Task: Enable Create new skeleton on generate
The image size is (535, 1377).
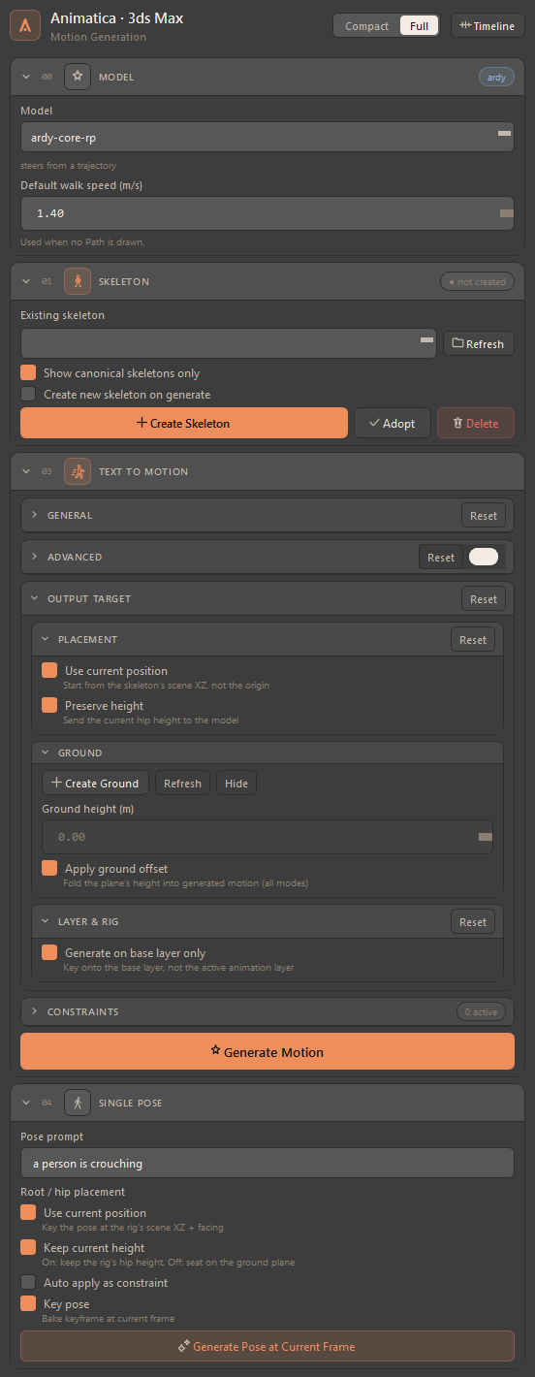Action: click(28, 395)
